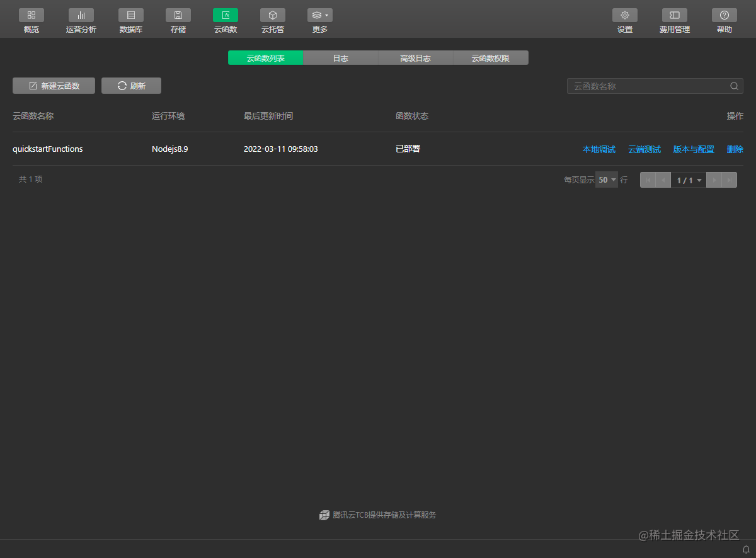Click the notification bell icon
Screen dimensions: 756x558
coord(746,549)
